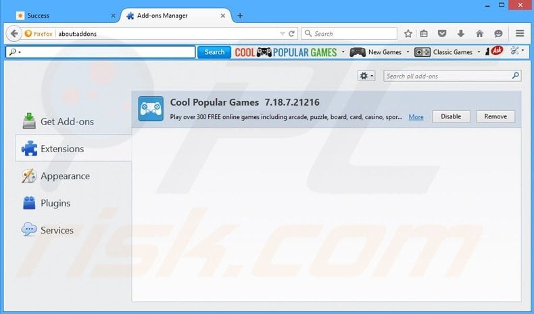Go to Home page icon
Viewport: 534px width, 314px height.
479,33
